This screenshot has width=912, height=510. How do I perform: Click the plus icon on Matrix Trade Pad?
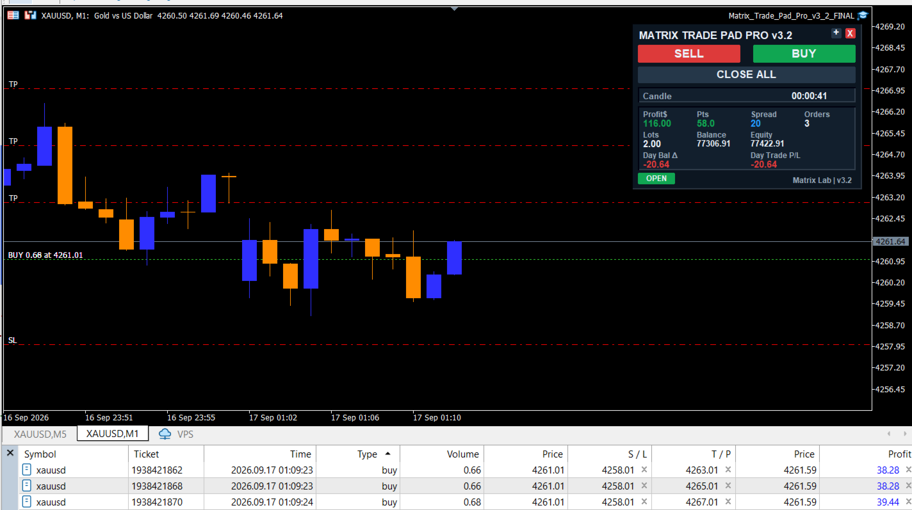[x=836, y=33]
